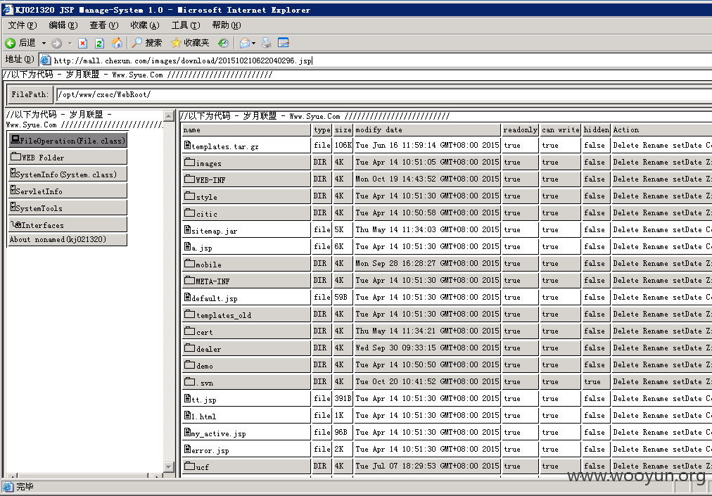The width and height of the screenshot is (712, 496).
Task: Open the Forward history dropdown arrow
Action: (70, 43)
